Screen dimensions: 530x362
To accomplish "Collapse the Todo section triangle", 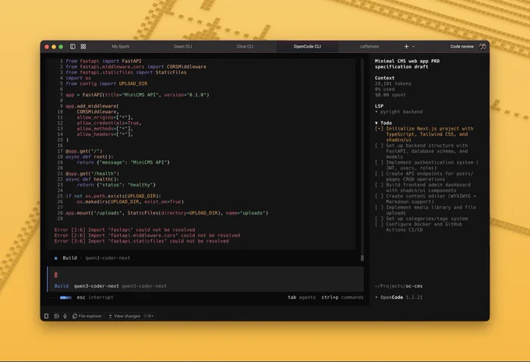I will (x=376, y=122).
